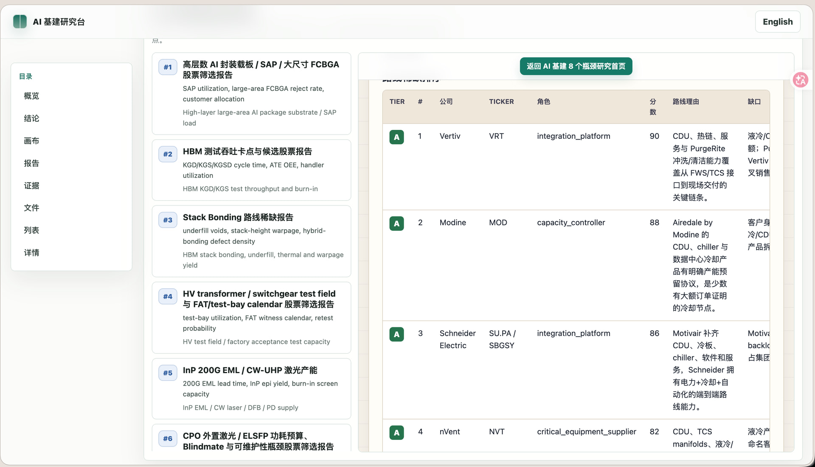Click the VRT ticker cell

point(496,136)
